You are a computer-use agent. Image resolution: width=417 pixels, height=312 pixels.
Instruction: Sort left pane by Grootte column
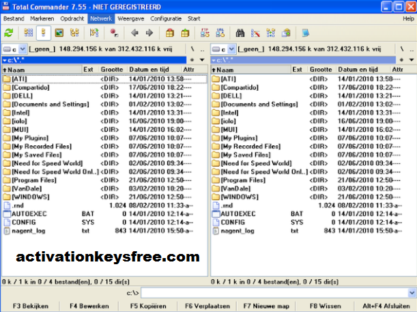[x=112, y=70]
